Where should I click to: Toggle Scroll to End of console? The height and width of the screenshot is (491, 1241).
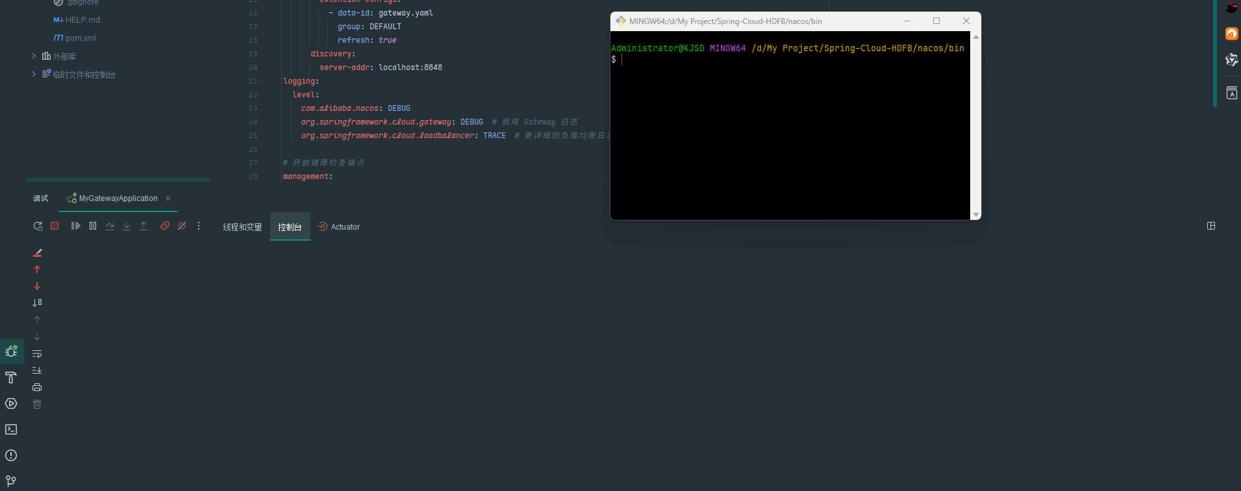(37, 370)
